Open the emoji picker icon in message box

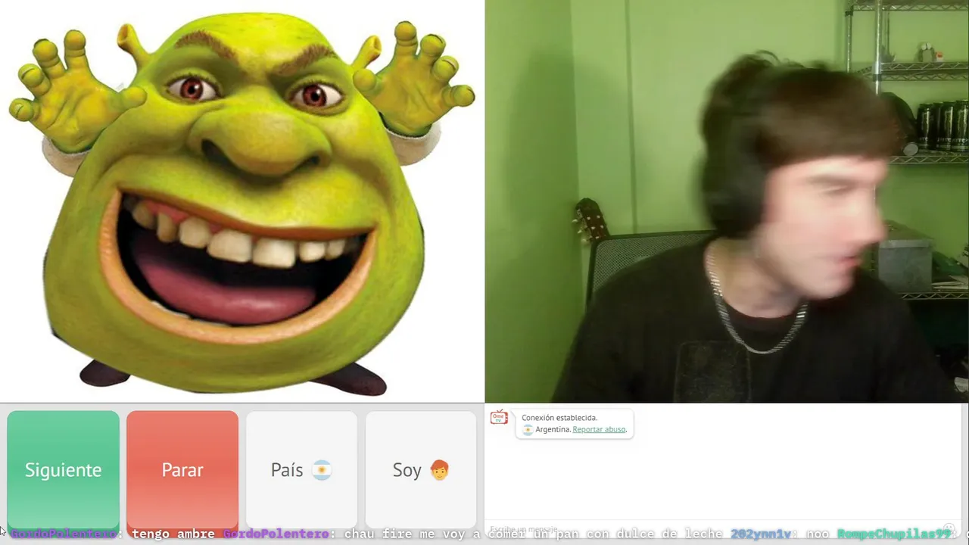949,529
